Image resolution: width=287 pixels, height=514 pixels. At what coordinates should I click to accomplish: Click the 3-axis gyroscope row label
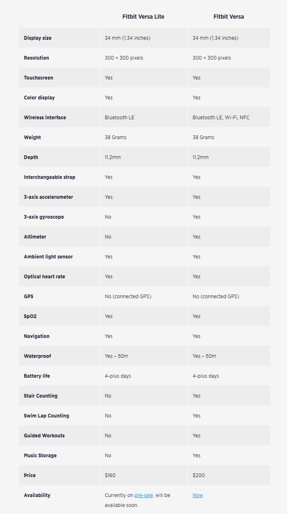(x=44, y=217)
